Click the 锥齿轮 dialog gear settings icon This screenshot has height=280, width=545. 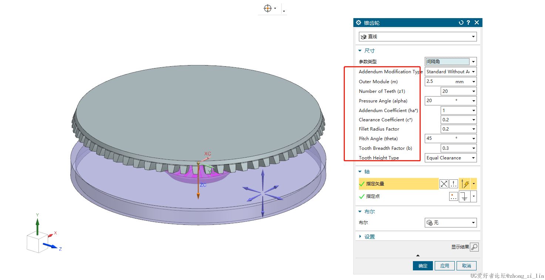(x=358, y=23)
